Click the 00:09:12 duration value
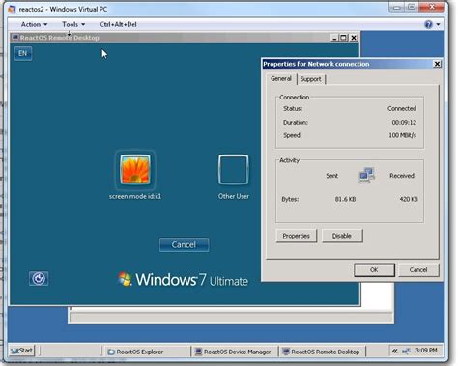Viewport: 458px width, 366px height. coord(404,123)
